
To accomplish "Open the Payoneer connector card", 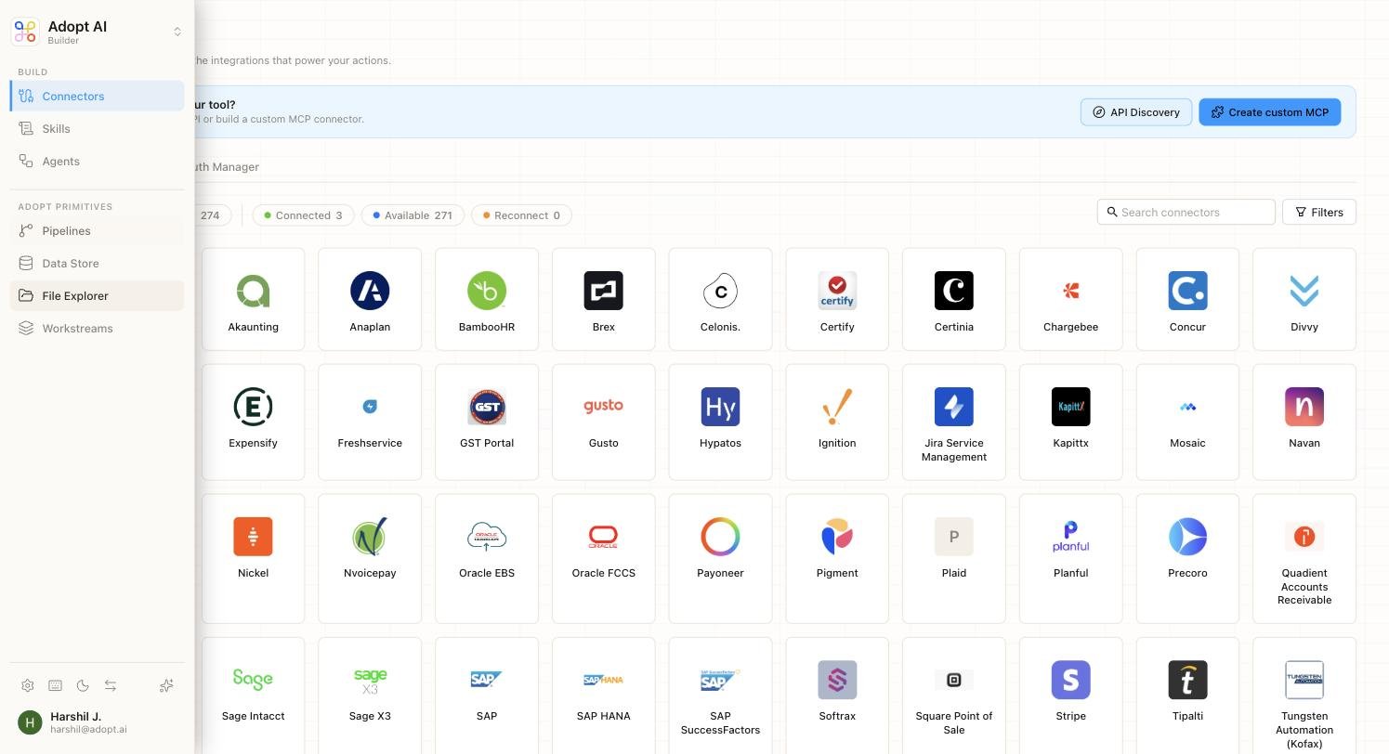I will coord(720,558).
